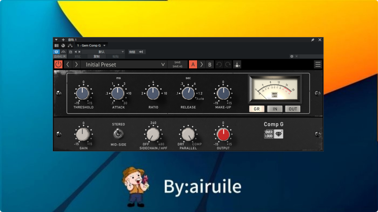Select A comparison slot

193,64
